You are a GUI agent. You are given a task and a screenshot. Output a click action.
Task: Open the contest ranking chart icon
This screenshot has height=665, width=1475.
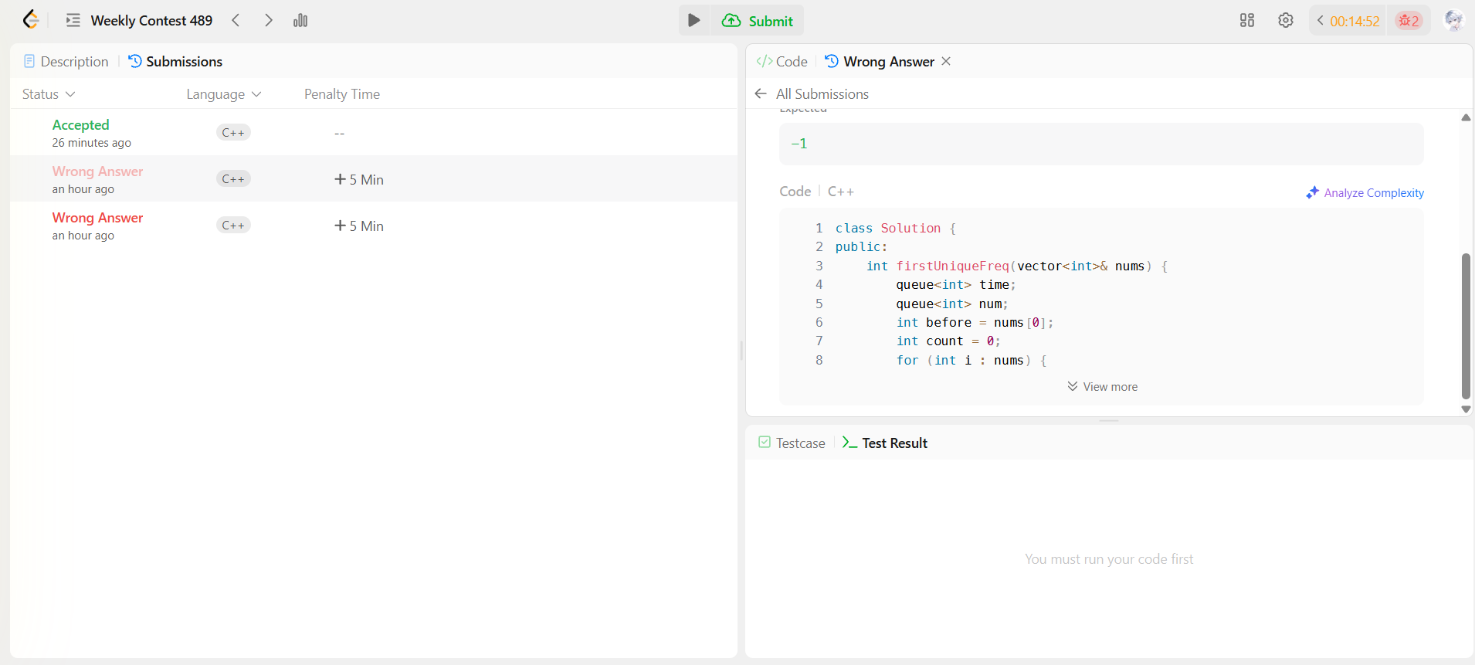(300, 21)
